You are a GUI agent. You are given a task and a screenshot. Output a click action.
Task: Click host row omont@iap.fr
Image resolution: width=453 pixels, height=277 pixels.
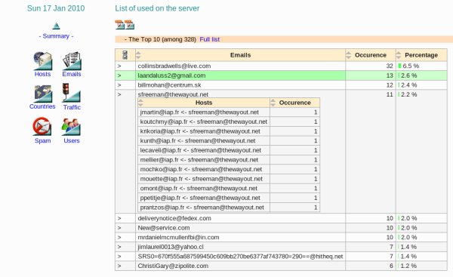[x=229, y=189]
